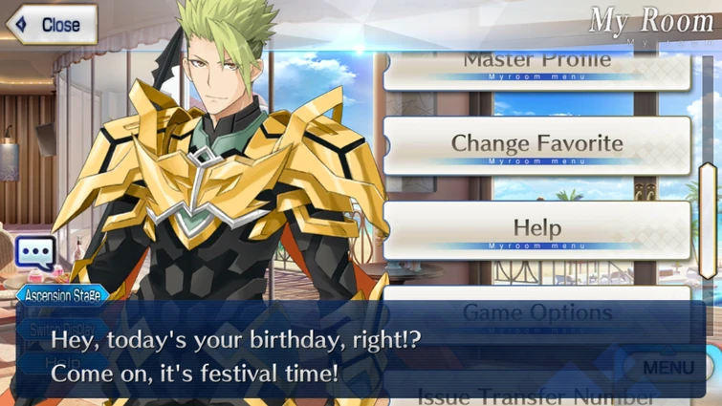722x406 pixels.
Task: Select Change Favorite from My Room menu
Action: click(536, 146)
